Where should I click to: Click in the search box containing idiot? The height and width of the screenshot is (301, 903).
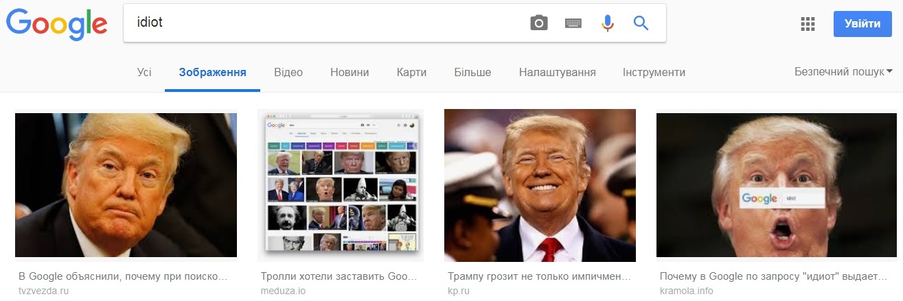pyautogui.click(x=323, y=23)
